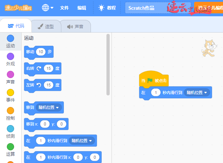This screenshot has height=163, width=223.
Task: Open the 文件 menu
Action: (x=64, y=8)
